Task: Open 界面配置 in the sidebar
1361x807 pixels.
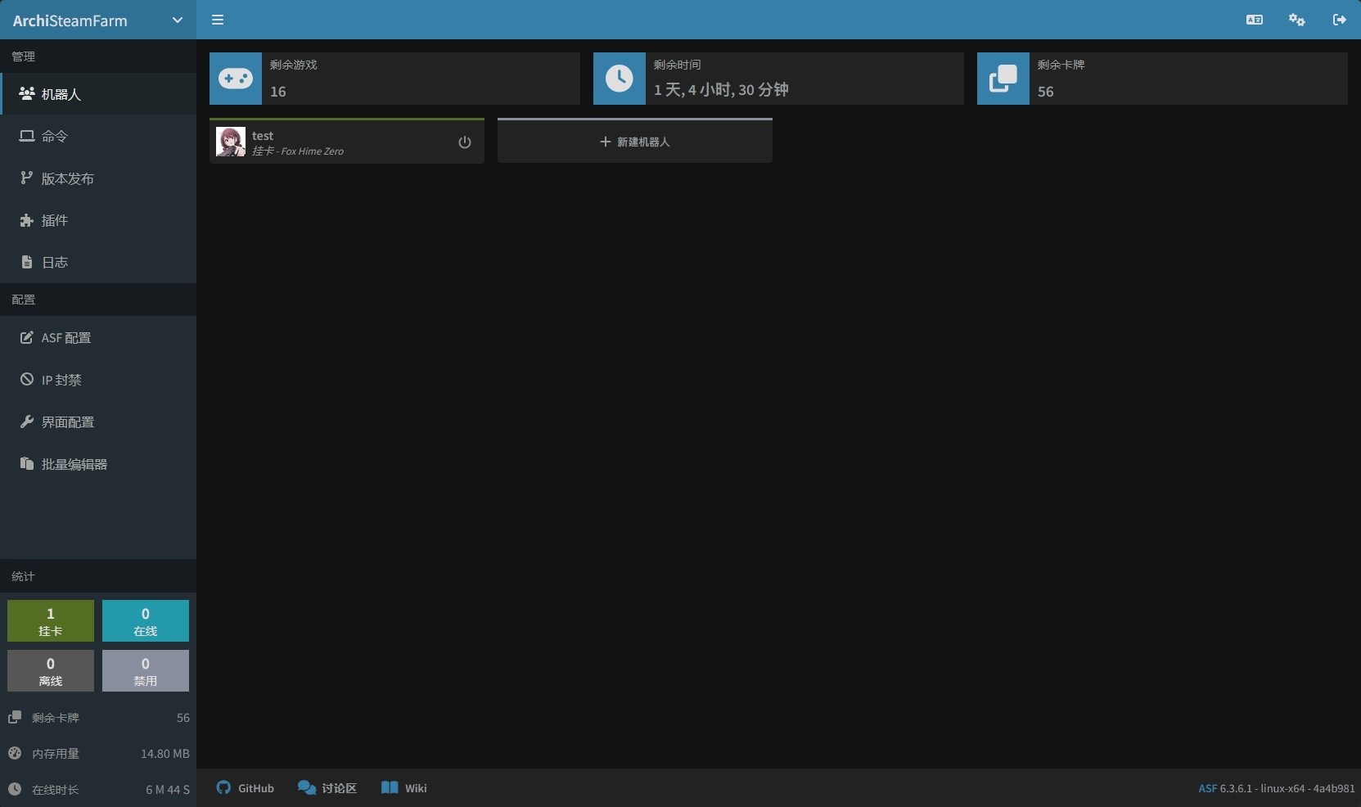Action: coord(98,422)
